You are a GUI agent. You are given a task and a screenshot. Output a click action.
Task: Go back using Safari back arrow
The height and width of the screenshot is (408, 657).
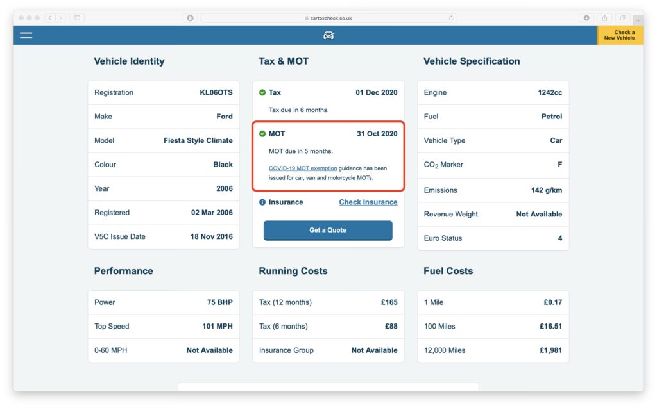[50, 18]
